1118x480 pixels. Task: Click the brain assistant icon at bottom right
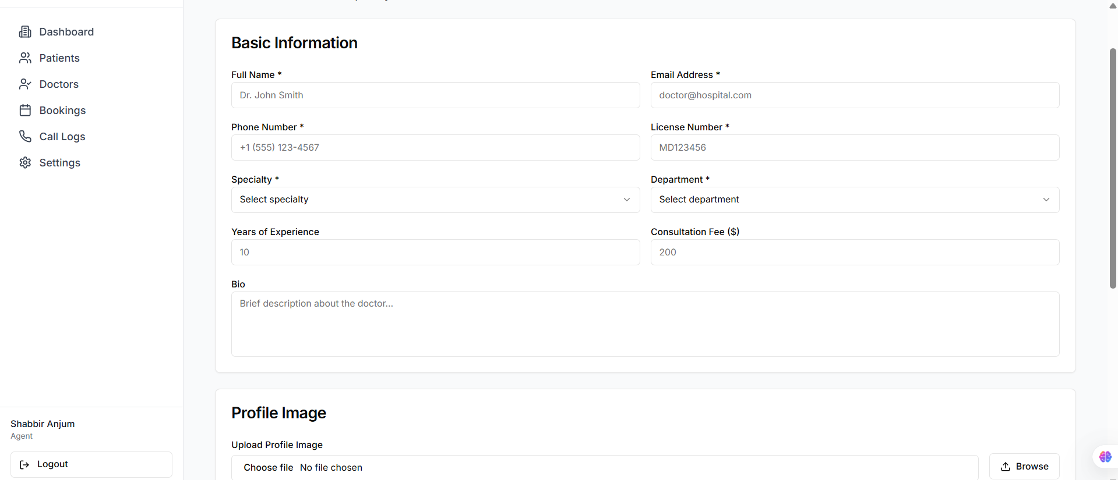point(1105,457)
